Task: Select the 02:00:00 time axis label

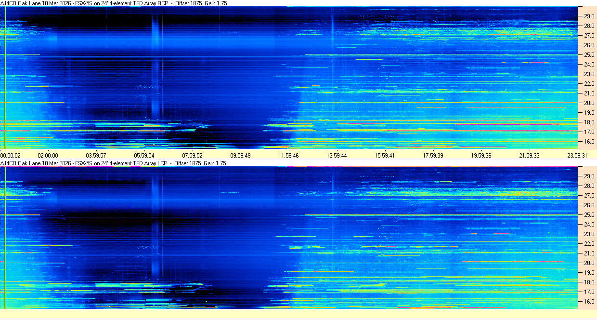Action: pos(48,155)
